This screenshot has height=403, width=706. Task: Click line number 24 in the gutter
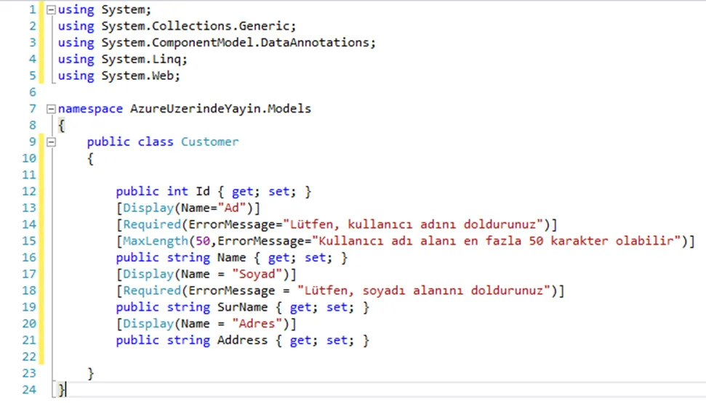pyautogui.click(x=29, y=389)
